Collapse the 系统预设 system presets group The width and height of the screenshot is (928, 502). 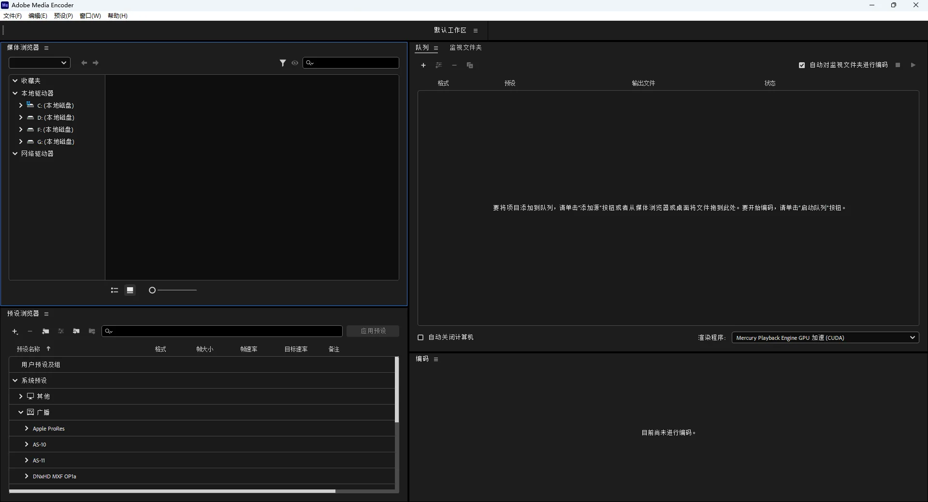pos(15,380)
